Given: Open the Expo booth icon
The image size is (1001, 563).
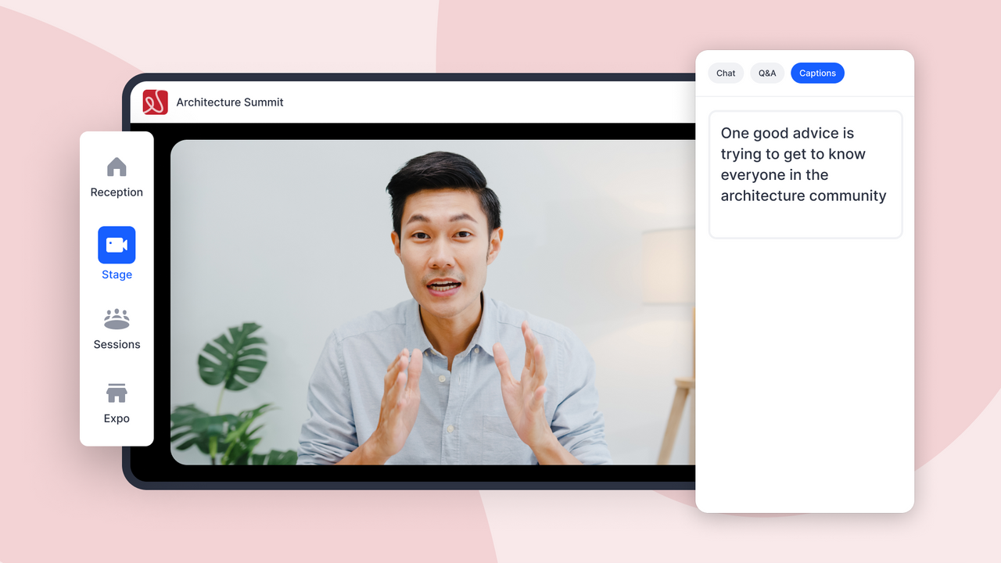Looking at the screenshot, I should coord(117,393).
